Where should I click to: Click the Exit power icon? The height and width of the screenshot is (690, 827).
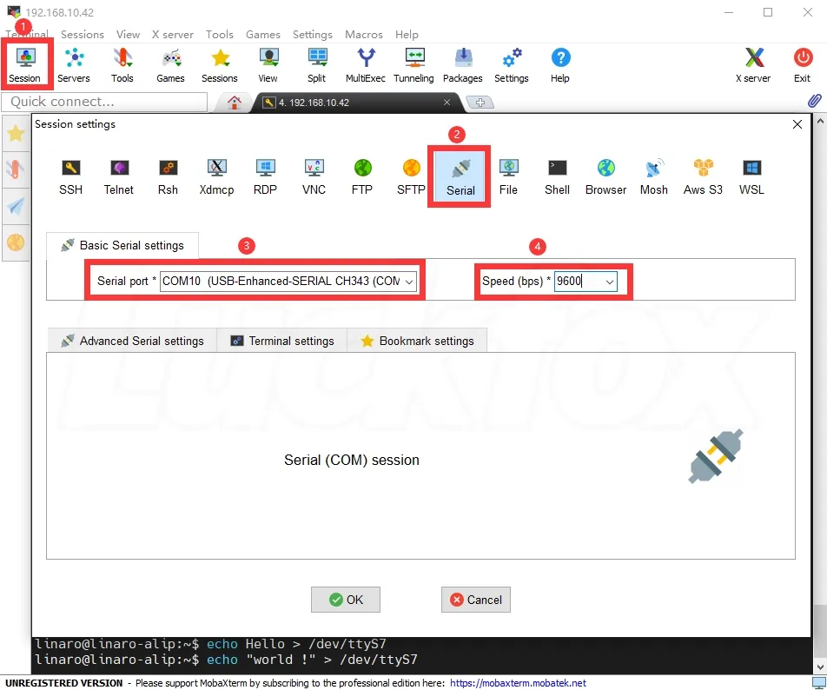click(802, 65)
